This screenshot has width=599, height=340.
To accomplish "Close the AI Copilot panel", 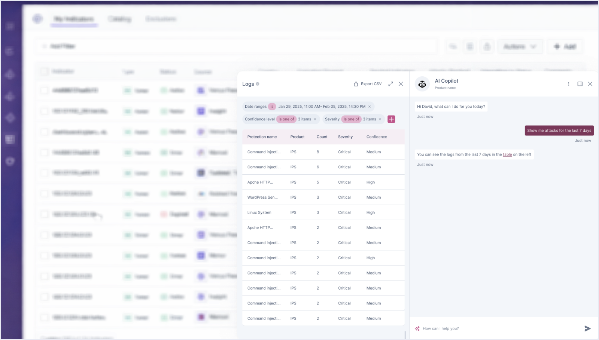I will (x=590, y=84).
